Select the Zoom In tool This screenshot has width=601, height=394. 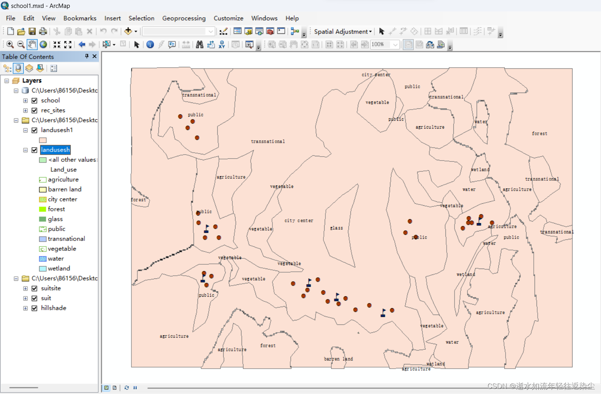(10, 45)
